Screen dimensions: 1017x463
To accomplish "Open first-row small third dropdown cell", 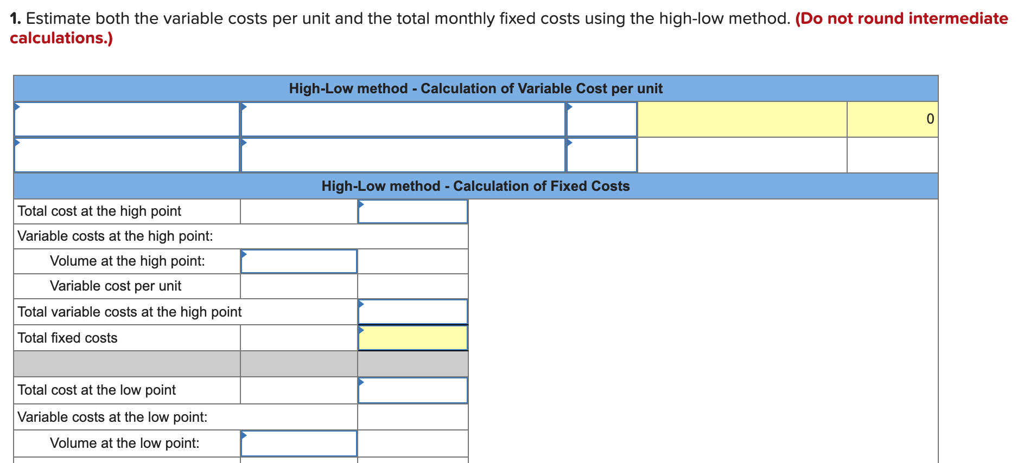I will (602, 119).
